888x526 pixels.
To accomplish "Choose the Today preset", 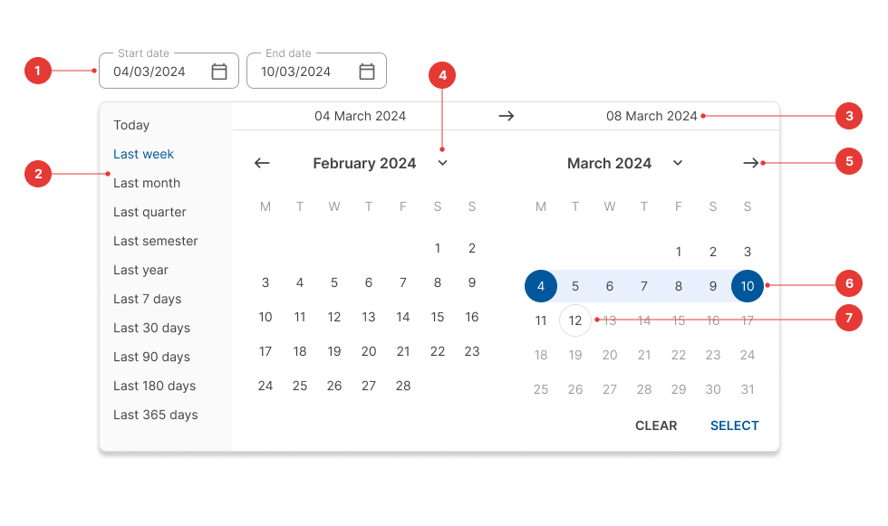I will coord(131,125).
